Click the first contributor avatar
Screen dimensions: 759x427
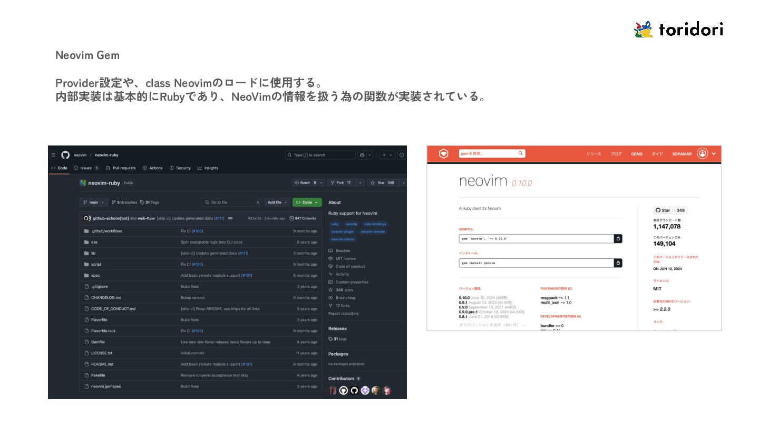tap(333, 391)
